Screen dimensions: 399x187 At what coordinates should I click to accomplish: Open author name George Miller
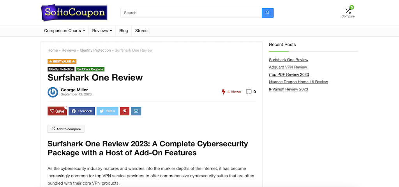tap(74, 90)
